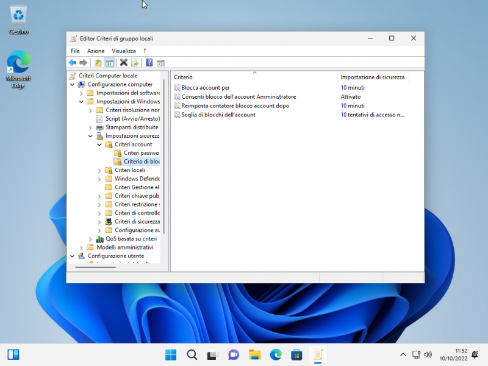Open File Explorer from the taskbar
This screenshot has height=366, width=488.
pyautogui.click(x=254, y=354)
